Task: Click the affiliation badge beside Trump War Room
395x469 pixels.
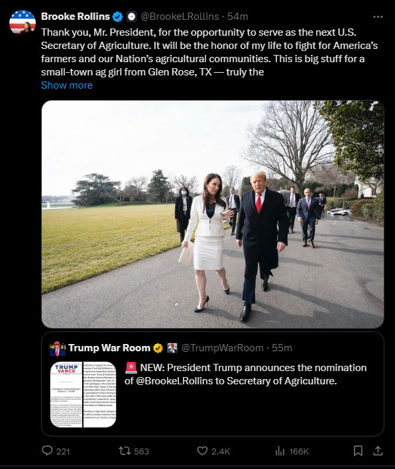Action: 172,348
